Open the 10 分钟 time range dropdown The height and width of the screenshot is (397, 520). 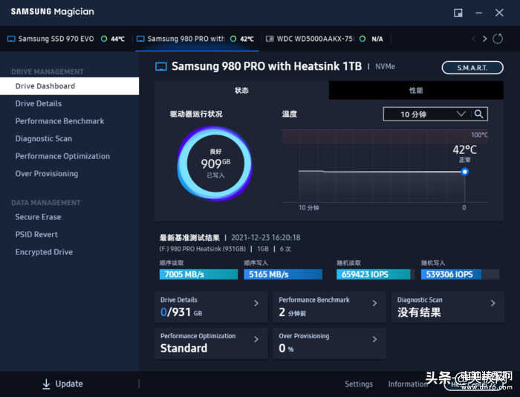tap(426, 114)
